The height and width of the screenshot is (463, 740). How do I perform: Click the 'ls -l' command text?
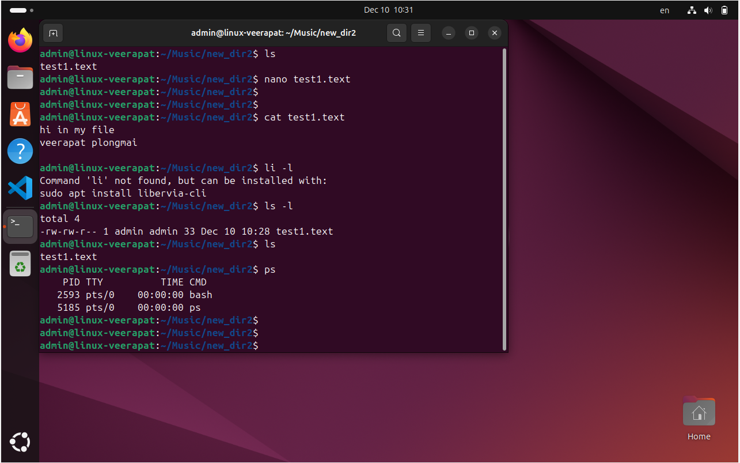(x=279, y=206)
